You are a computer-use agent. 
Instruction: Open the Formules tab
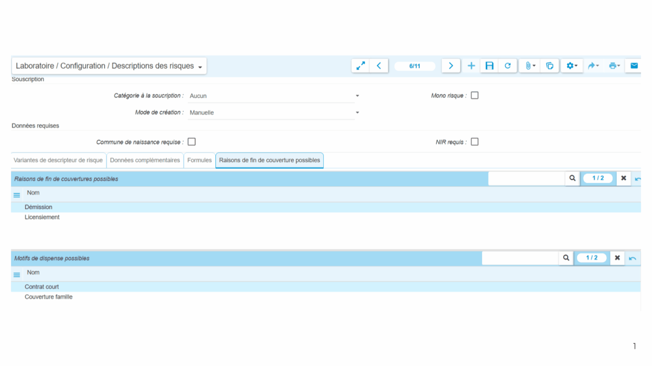click(x=199, y=160)
